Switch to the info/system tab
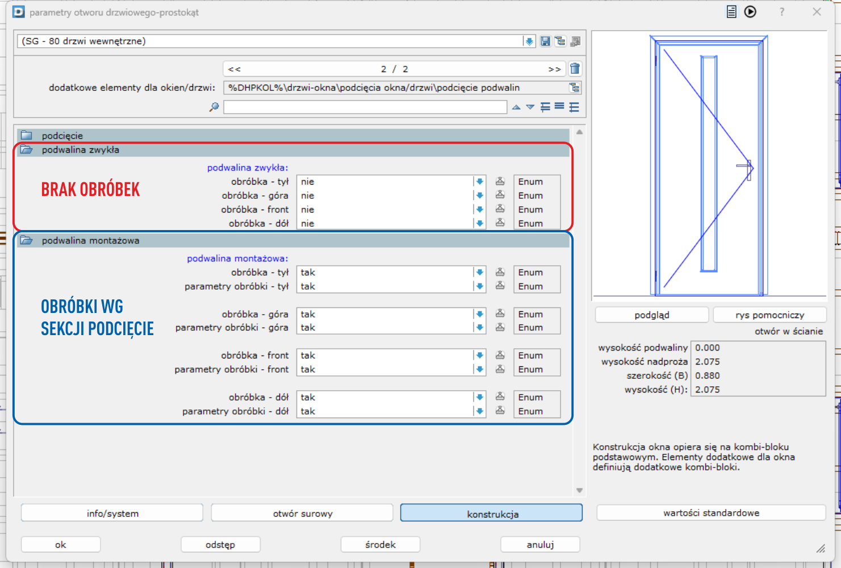841x568 pixels. point(112,513)
